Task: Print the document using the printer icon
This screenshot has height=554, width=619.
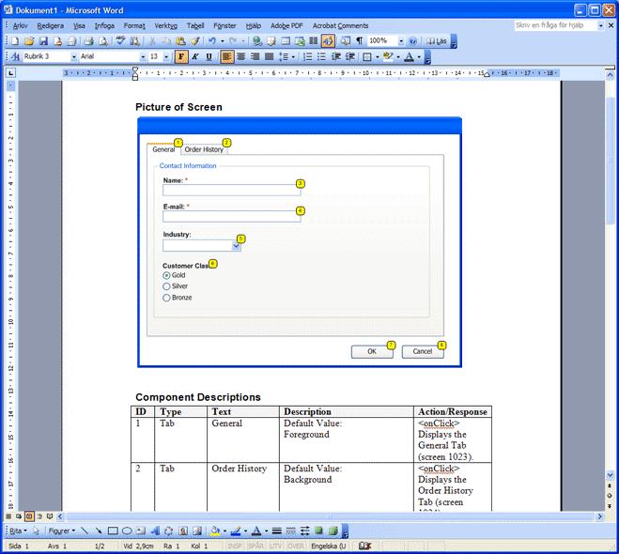Action: 88,41
